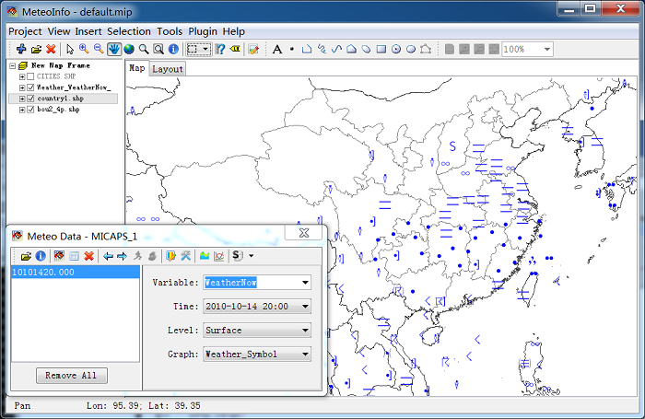Toggle bou2_4p.shp layer visibility
Viewport: 645px width, 419px height.
pos(30,110)
